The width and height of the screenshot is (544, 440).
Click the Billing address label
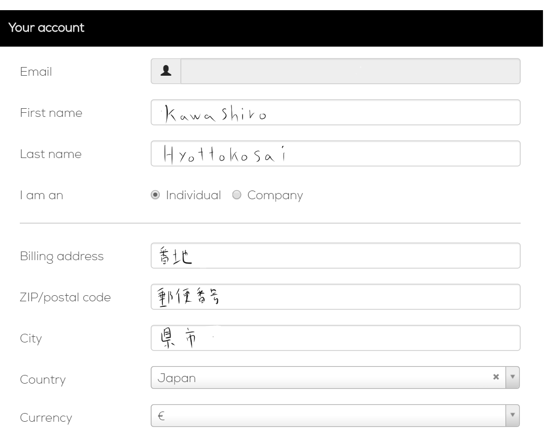pos(61,256)
